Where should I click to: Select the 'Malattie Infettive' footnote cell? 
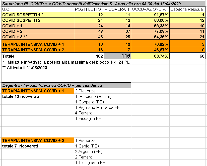tap(66, 62)
